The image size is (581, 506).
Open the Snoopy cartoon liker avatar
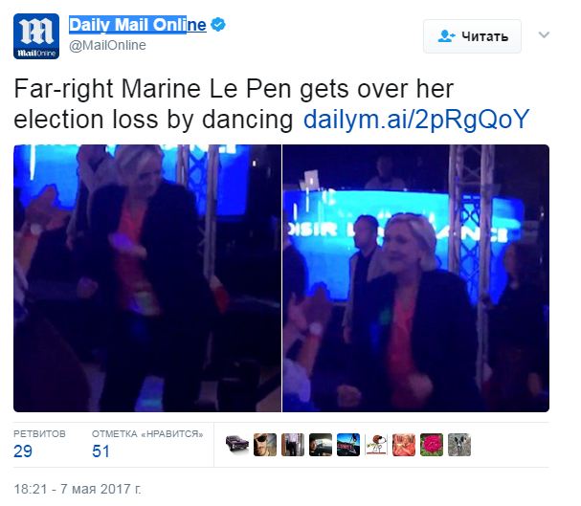click(376, 445)
